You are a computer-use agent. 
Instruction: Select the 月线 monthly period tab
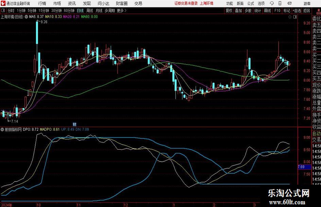pos(99,11)
